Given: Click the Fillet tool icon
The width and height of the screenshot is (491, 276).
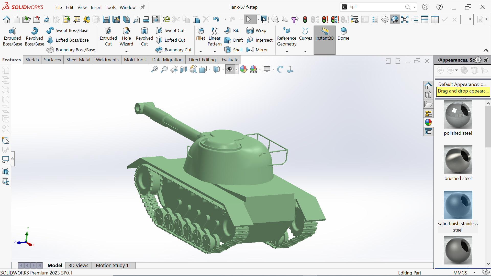Looking at the screenshot, I should [x=200, y=31].
